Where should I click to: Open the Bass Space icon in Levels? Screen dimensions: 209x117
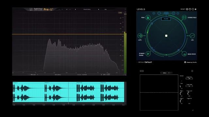(x=184, y=54)
